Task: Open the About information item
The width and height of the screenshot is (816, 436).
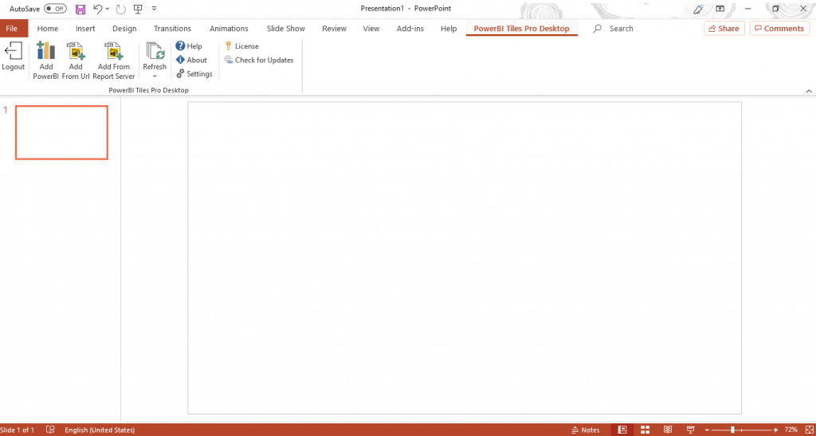Action: 191,60
